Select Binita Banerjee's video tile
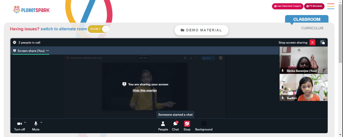The image size is (343, 137). pyautogui.click(x=304, y=60)
